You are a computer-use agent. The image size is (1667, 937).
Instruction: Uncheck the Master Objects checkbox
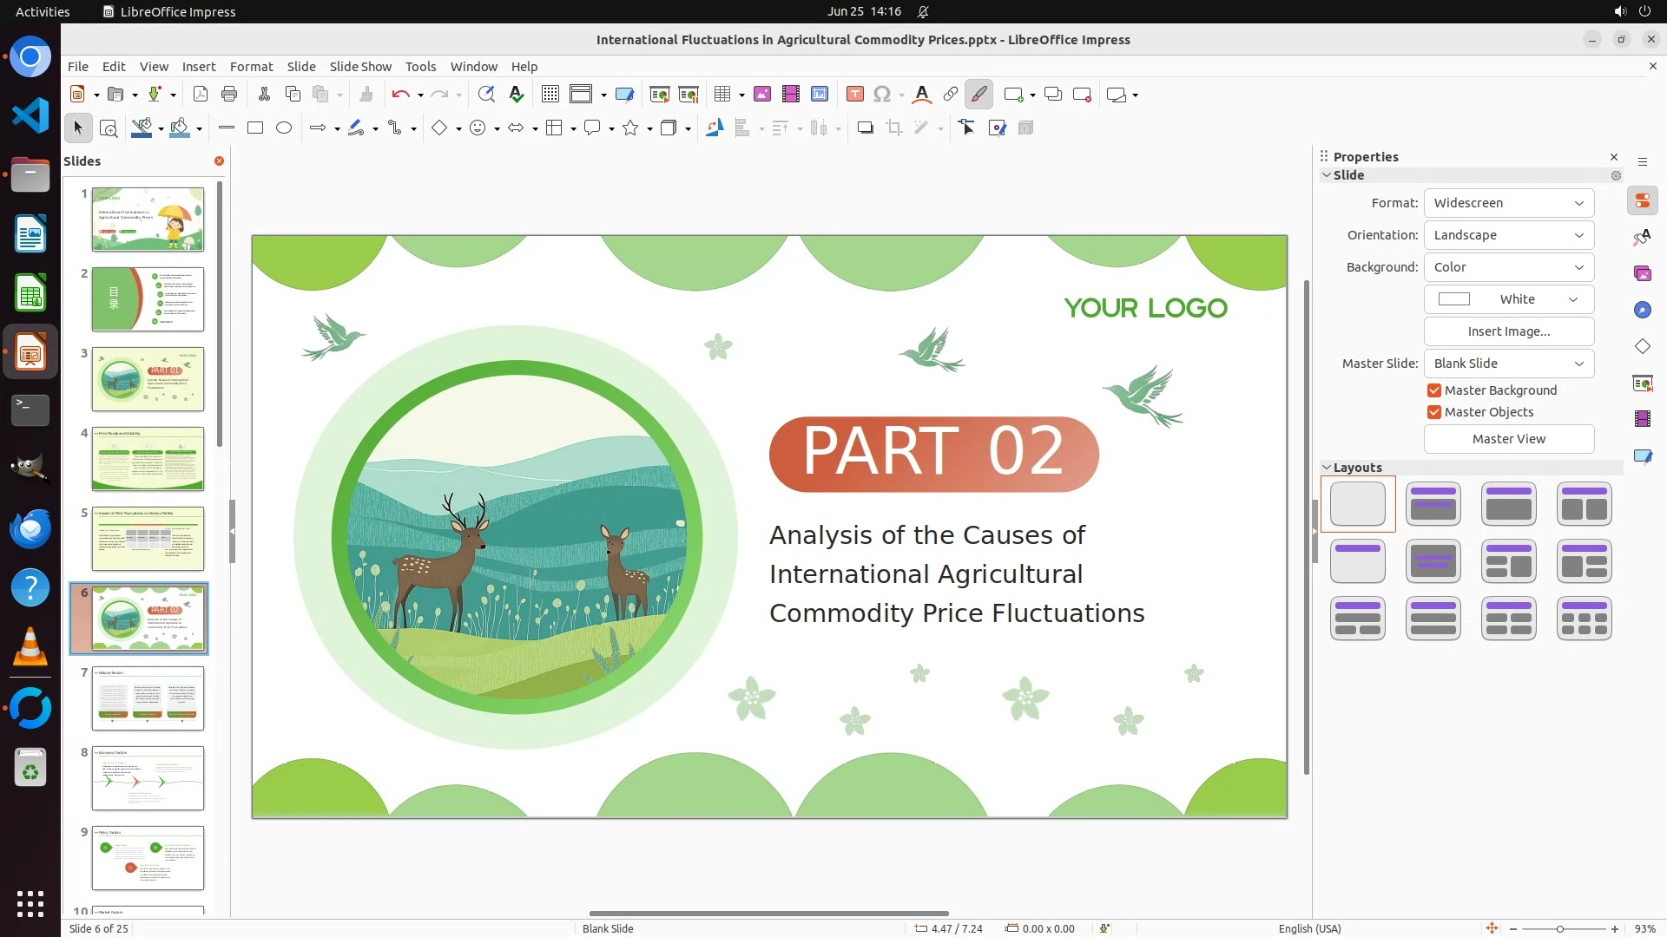1434,412
